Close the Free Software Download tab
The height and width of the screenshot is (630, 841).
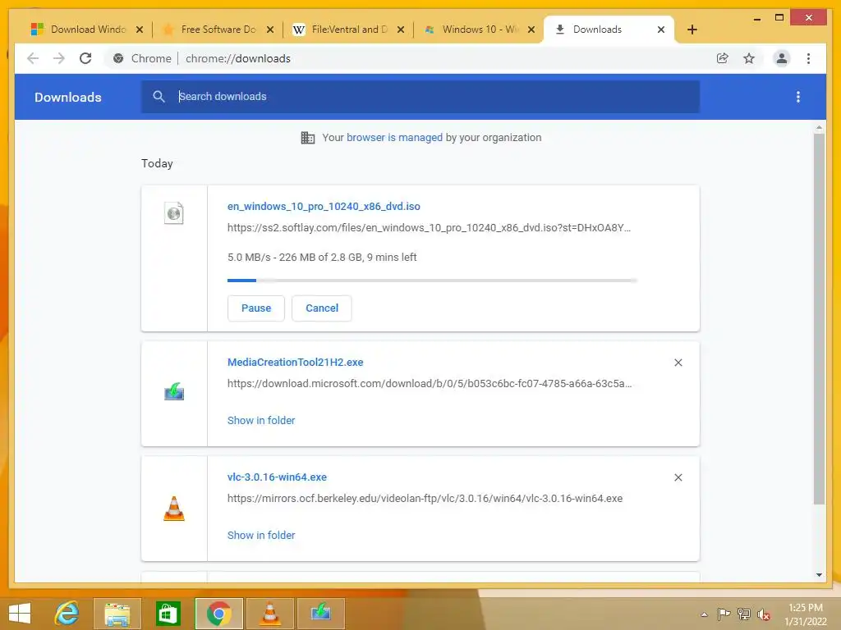coord(270,30)
